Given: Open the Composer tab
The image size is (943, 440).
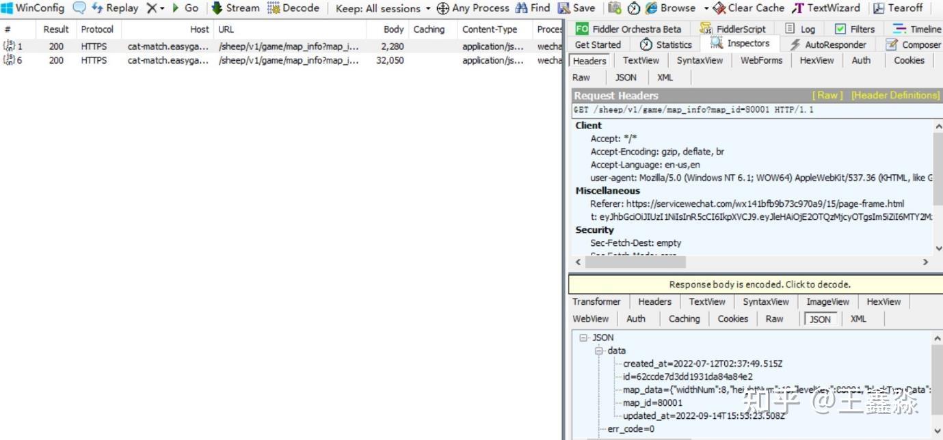Looking at the screenshot, I should [913, 44].
